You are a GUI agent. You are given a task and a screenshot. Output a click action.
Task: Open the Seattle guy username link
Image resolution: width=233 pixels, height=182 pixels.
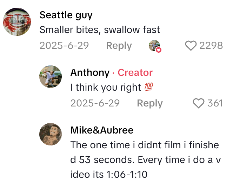(x=66, y=15)
